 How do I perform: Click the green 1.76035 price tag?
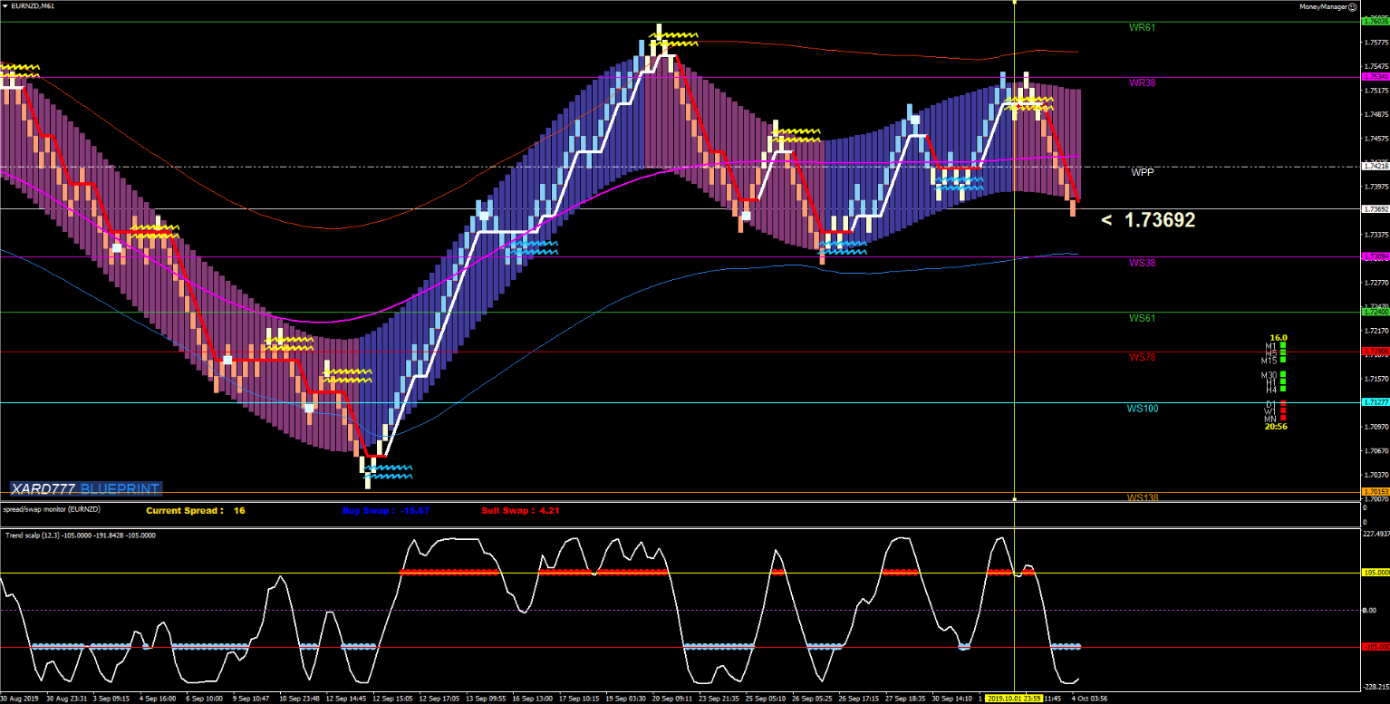tap(1376, 22)
